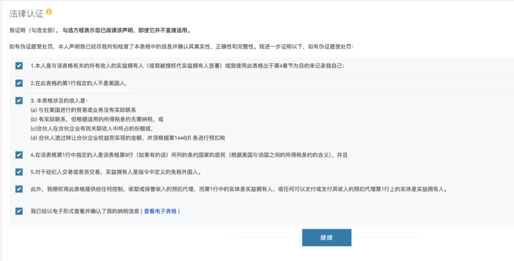Toggle checkbox for statement 5 经纪人交易
The height and width of the screenshot is (261, 514).
click(x=19, y=172)
